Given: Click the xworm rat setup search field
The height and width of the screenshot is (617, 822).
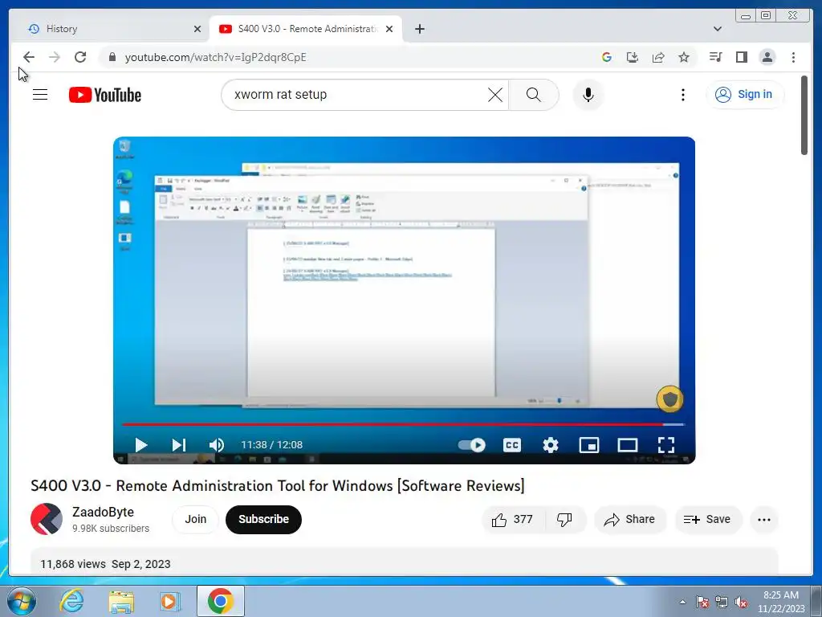Looking at the screenshot, I should click(356, 95).
